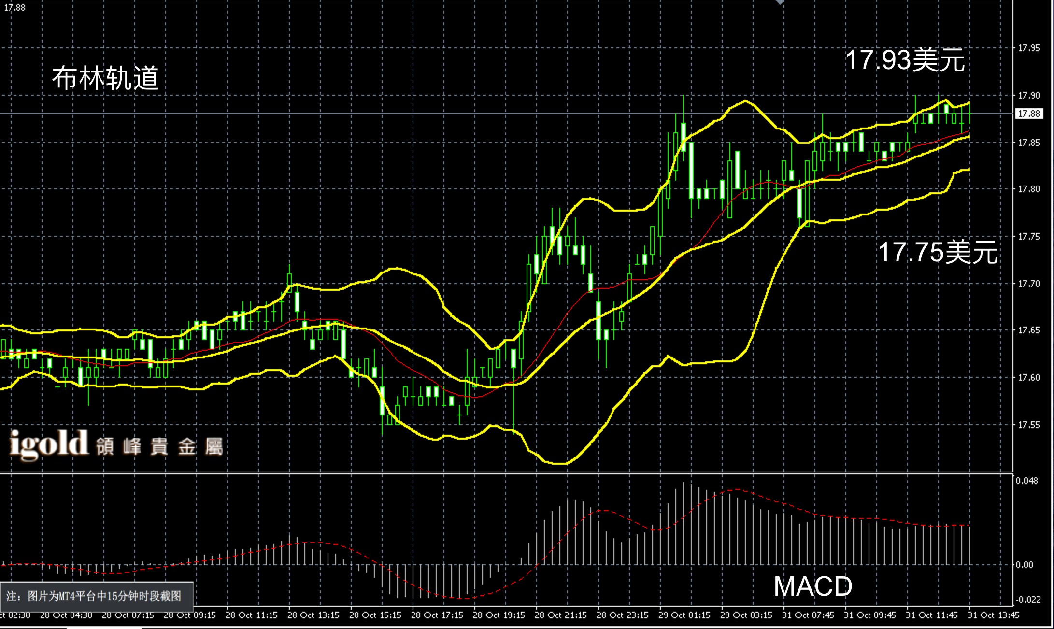Click the 17.75美元 support annotation
1054x629 pixels.
937,253
